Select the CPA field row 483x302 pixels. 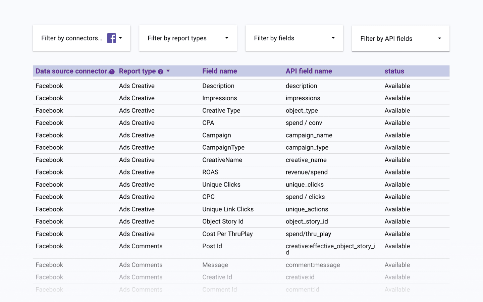208,122
